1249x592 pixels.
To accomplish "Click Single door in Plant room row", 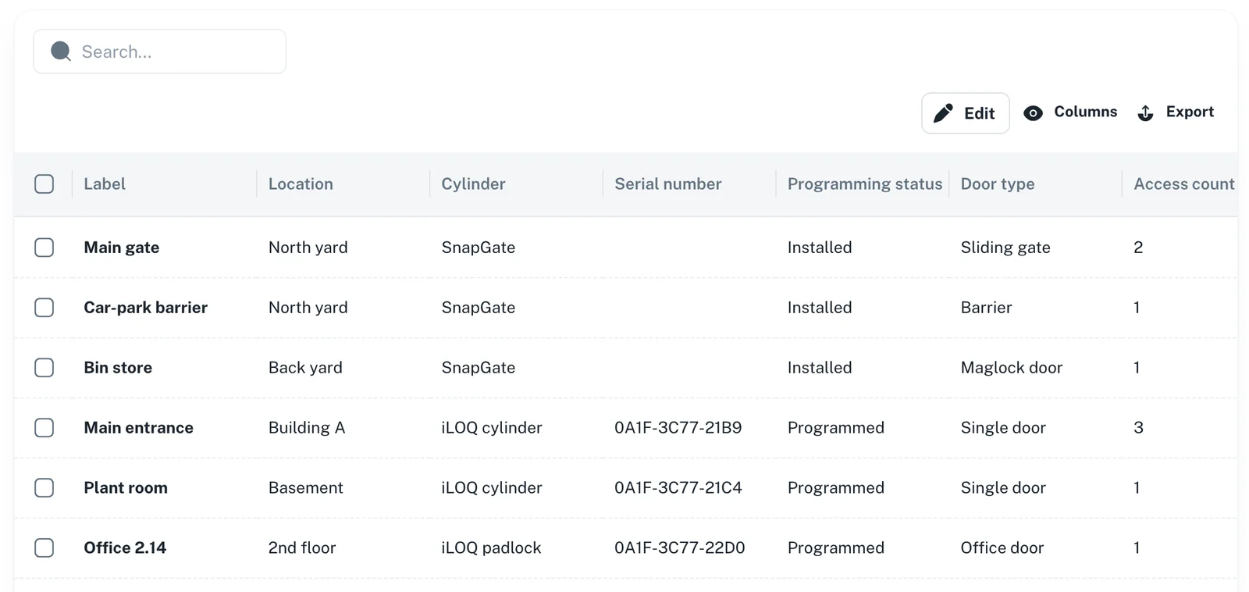I will [1003, 488].
